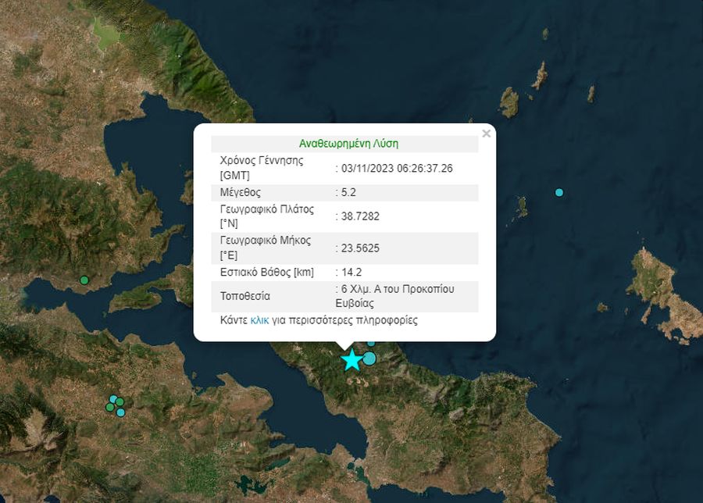
Task: Select the top cyan dot in the four-marker cluster
Action: coord(113,399)
